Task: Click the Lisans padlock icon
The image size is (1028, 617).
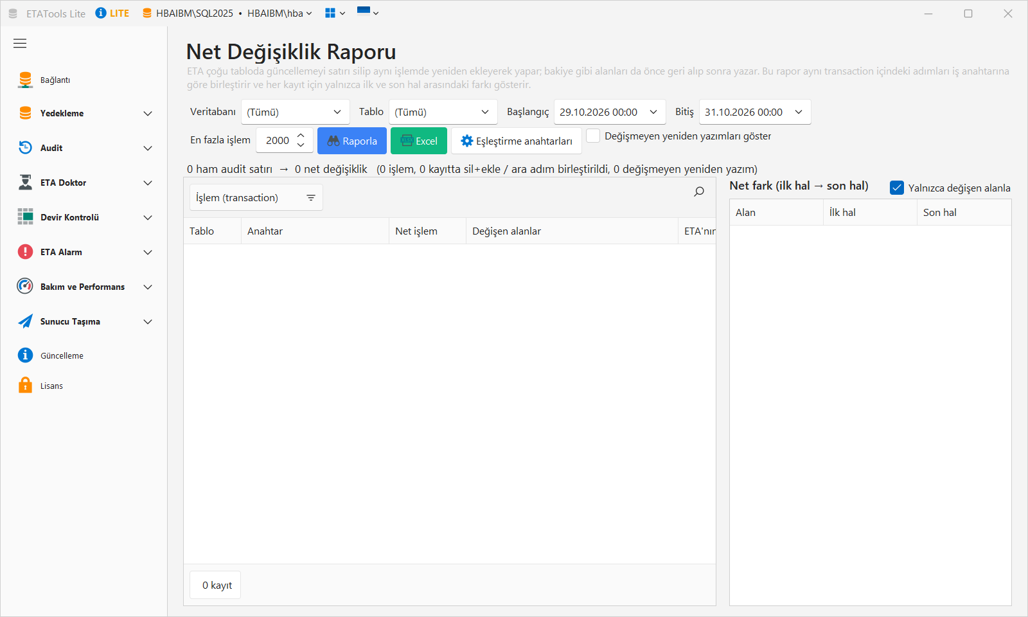Action: tap(25, 386)
